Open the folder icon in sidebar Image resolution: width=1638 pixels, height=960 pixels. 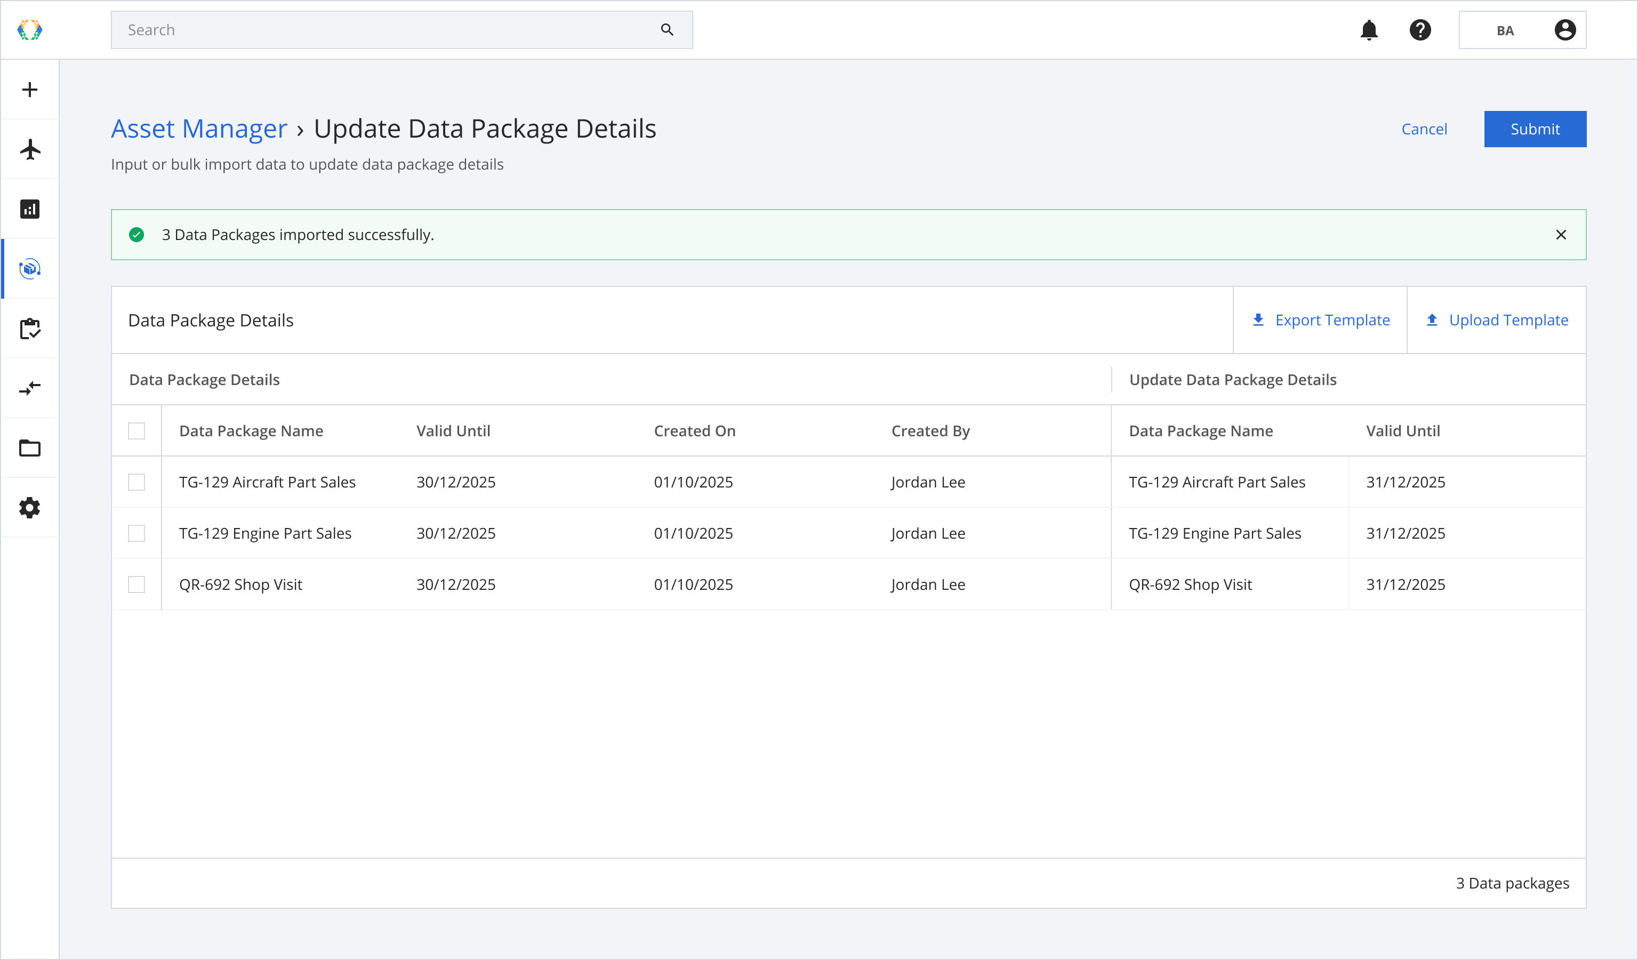pos(30,449)
